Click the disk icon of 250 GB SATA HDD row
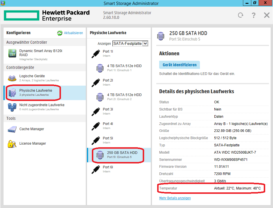 click(100, 155)
